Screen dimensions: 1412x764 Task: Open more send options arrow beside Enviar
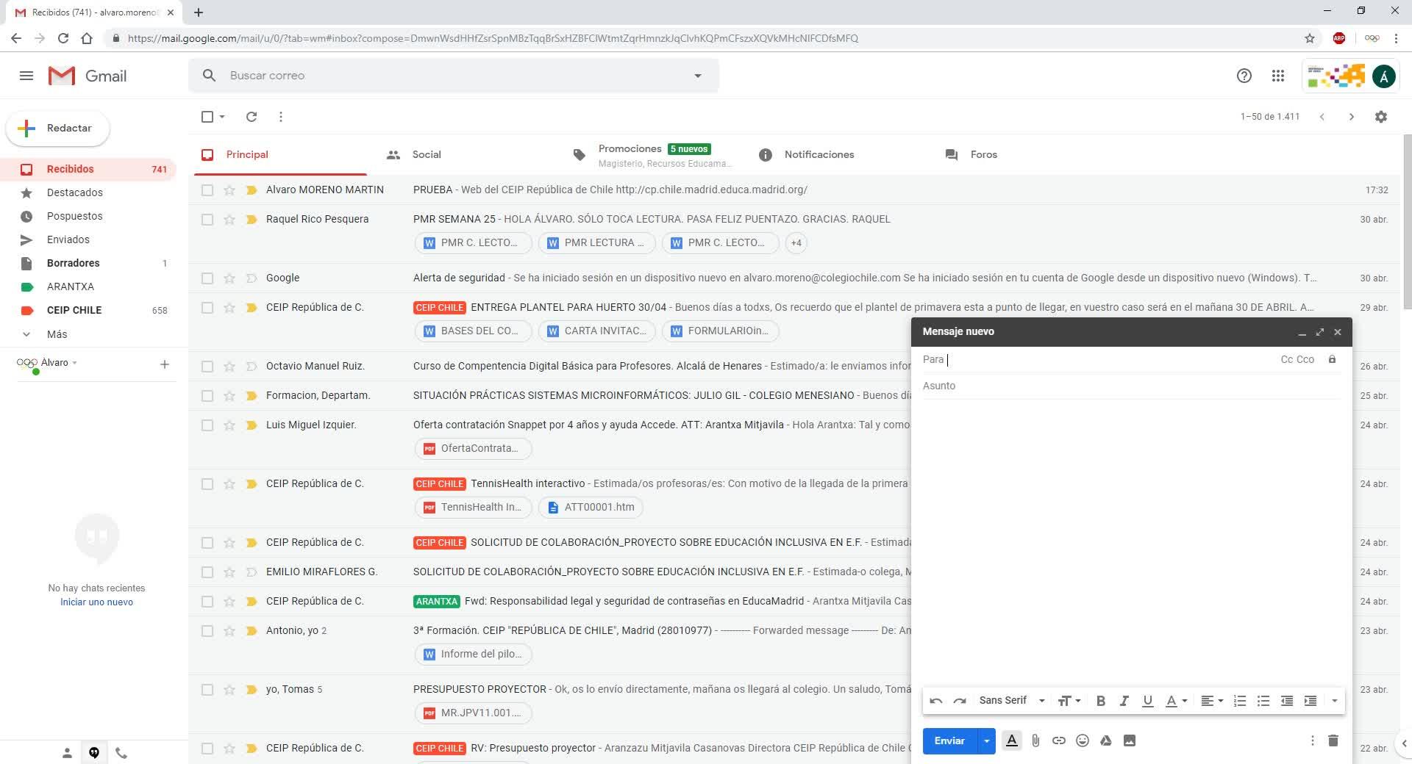point(986,740)
